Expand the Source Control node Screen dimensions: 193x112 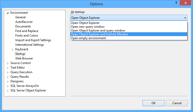coord(8,63)
